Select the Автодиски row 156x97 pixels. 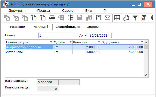pyautogui.click(x=74, y=52)
